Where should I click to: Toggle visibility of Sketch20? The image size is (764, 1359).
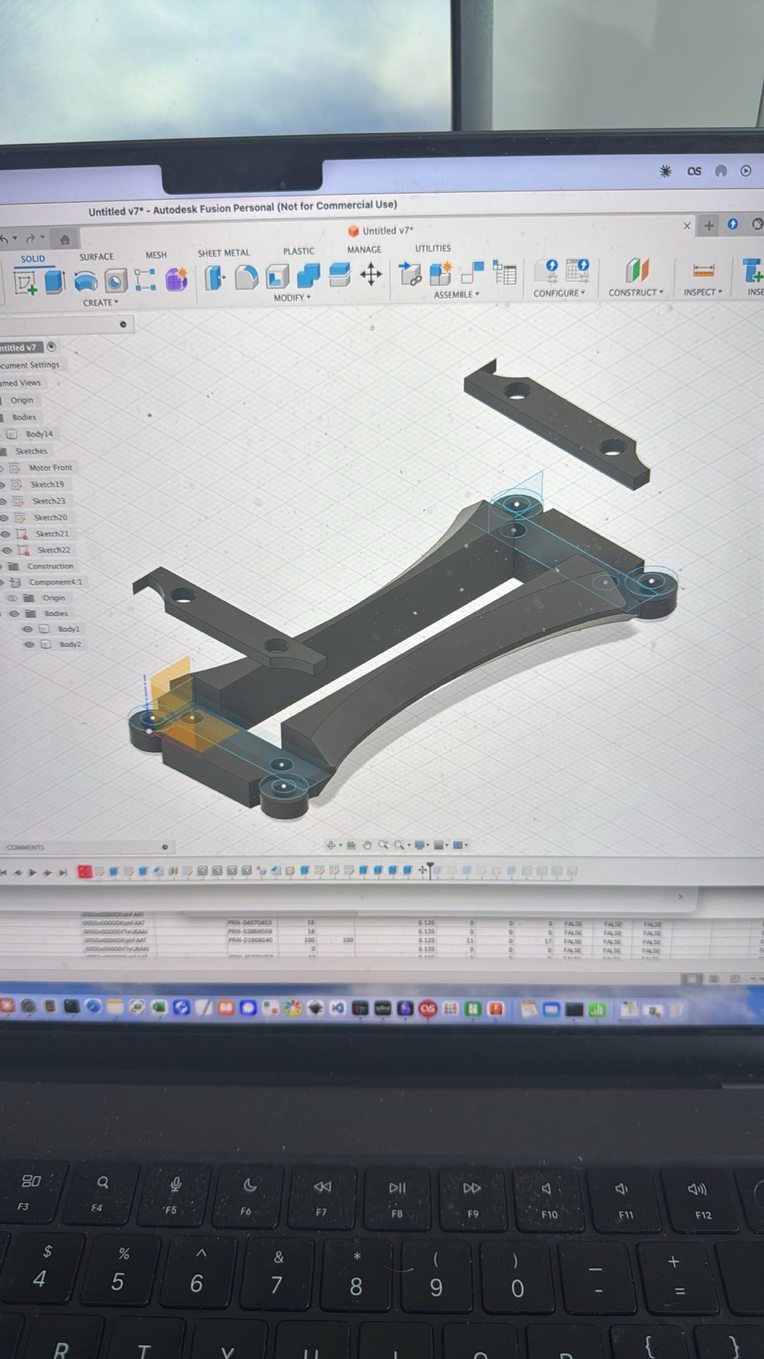[4, 517]
